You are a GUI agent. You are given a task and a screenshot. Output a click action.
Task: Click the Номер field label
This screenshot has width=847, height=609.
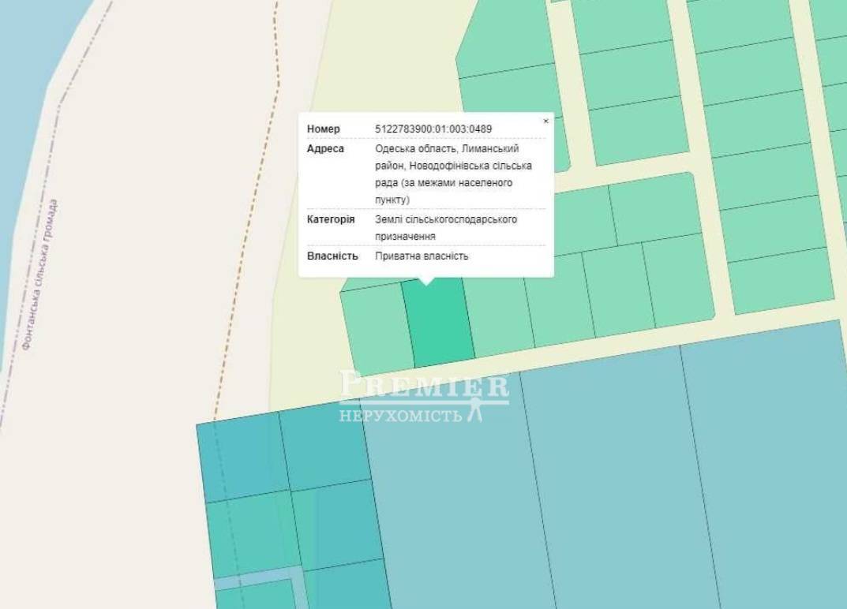click(x=324, y=129)
